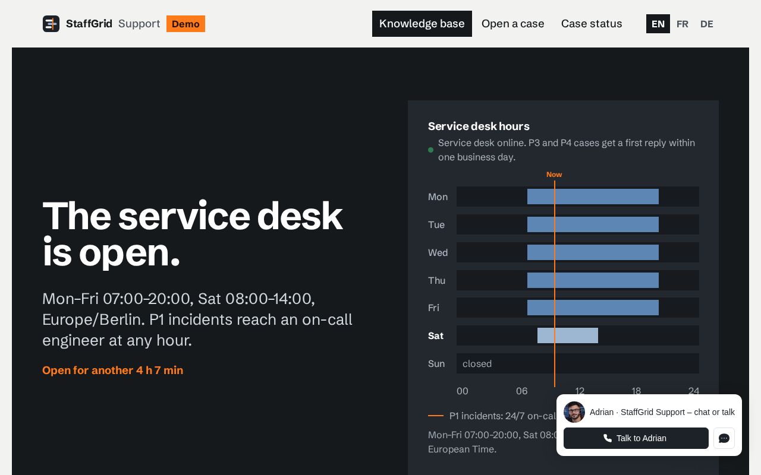Click the Friday hours bar
Screen dimensions: 761x475
593,308
